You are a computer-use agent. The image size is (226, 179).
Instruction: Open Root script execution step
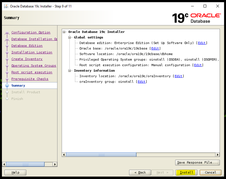tap(32, 72)
